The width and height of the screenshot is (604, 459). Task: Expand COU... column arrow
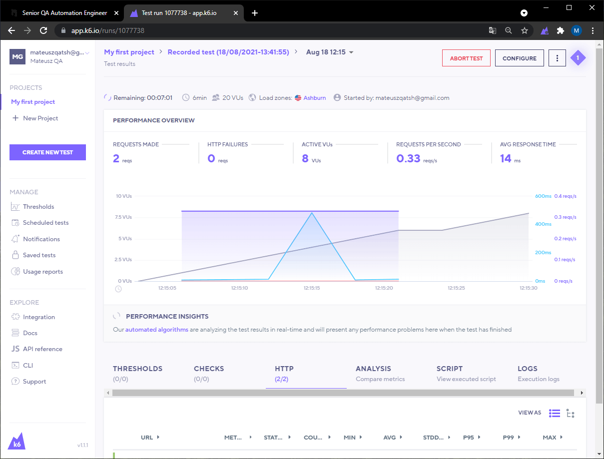click(x=330, y=438)
